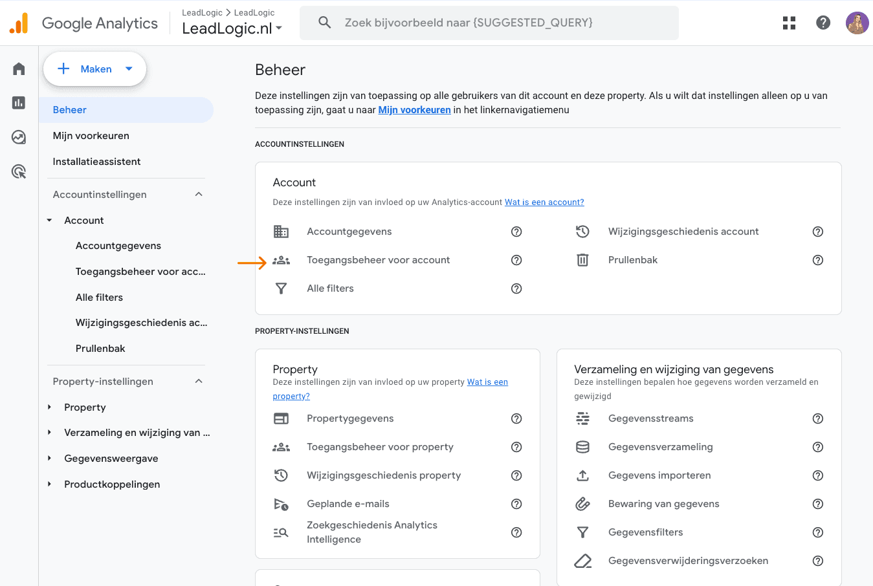Click help icon next to Prullenbak

817,260
